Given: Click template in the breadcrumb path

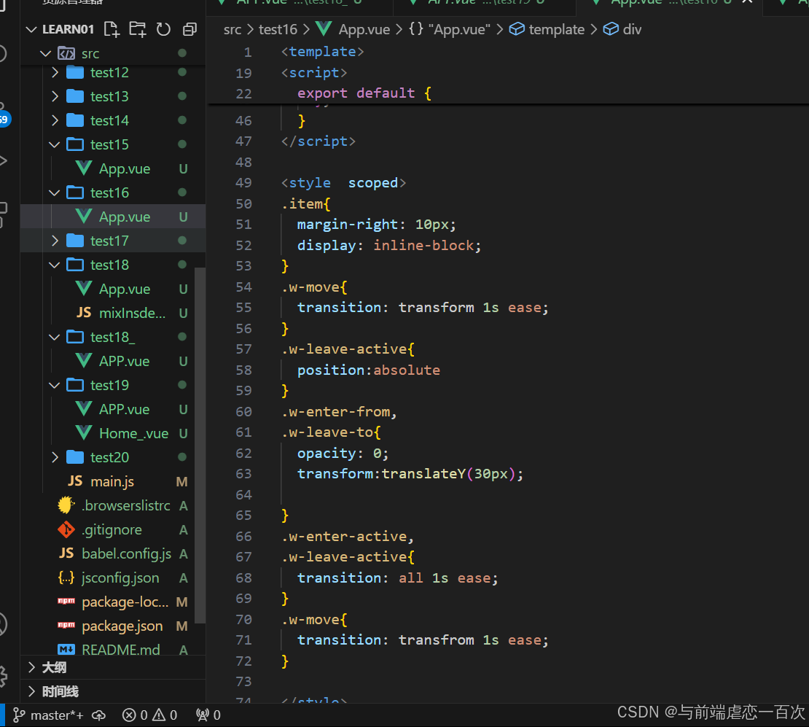Looking at the screenshot, I should [x=547, y=29].
